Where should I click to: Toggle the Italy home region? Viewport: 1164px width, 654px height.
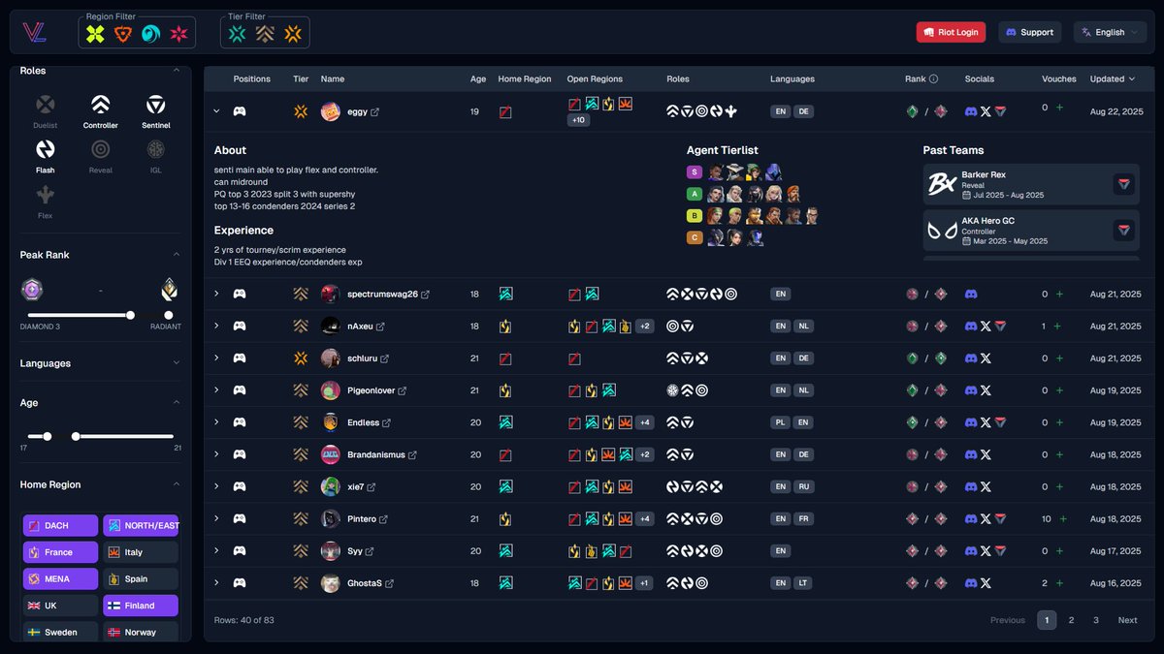141,552
